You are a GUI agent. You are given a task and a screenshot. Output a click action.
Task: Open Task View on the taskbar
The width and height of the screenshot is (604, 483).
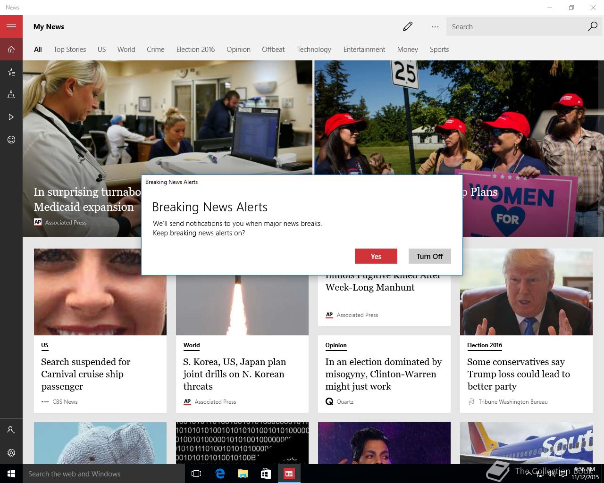pyautogui.click(x=196, y=474)
